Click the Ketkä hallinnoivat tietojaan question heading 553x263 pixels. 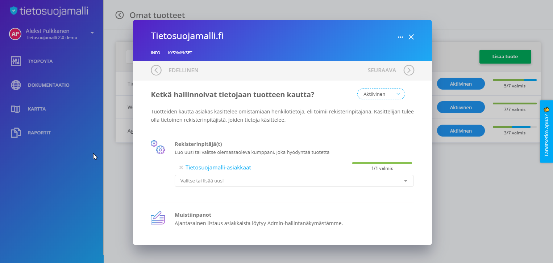(232, 95)
